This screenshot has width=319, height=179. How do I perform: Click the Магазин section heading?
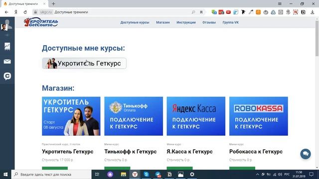[x=58, y=88]
